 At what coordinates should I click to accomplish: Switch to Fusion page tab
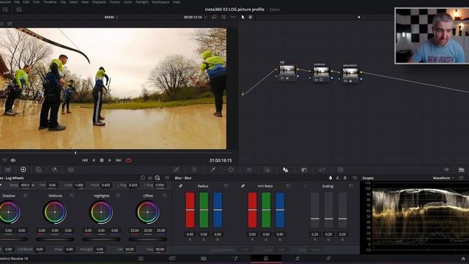tap(234, 258)
